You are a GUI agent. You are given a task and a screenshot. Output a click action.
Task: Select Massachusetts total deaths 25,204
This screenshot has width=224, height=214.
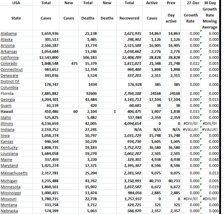[x=91, y=173]
